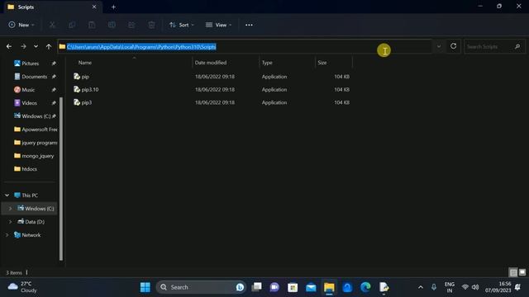
Task: Click the navigation pane scrollbar
Action: click(61, 178)
